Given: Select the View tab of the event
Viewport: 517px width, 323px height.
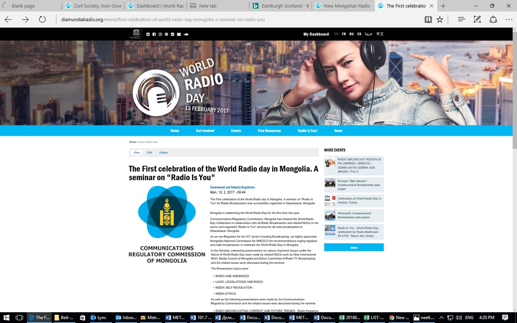Looking at the screenshot, I should (x=137, y=152).
